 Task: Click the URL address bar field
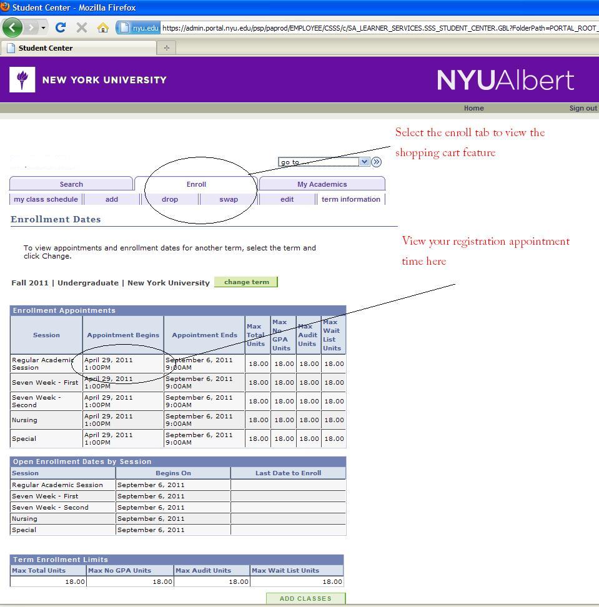(x=375, y=28)
